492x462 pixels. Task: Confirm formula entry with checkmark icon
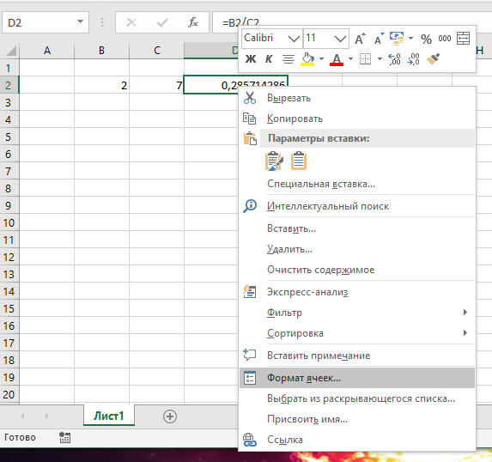(x=162, y=22)
